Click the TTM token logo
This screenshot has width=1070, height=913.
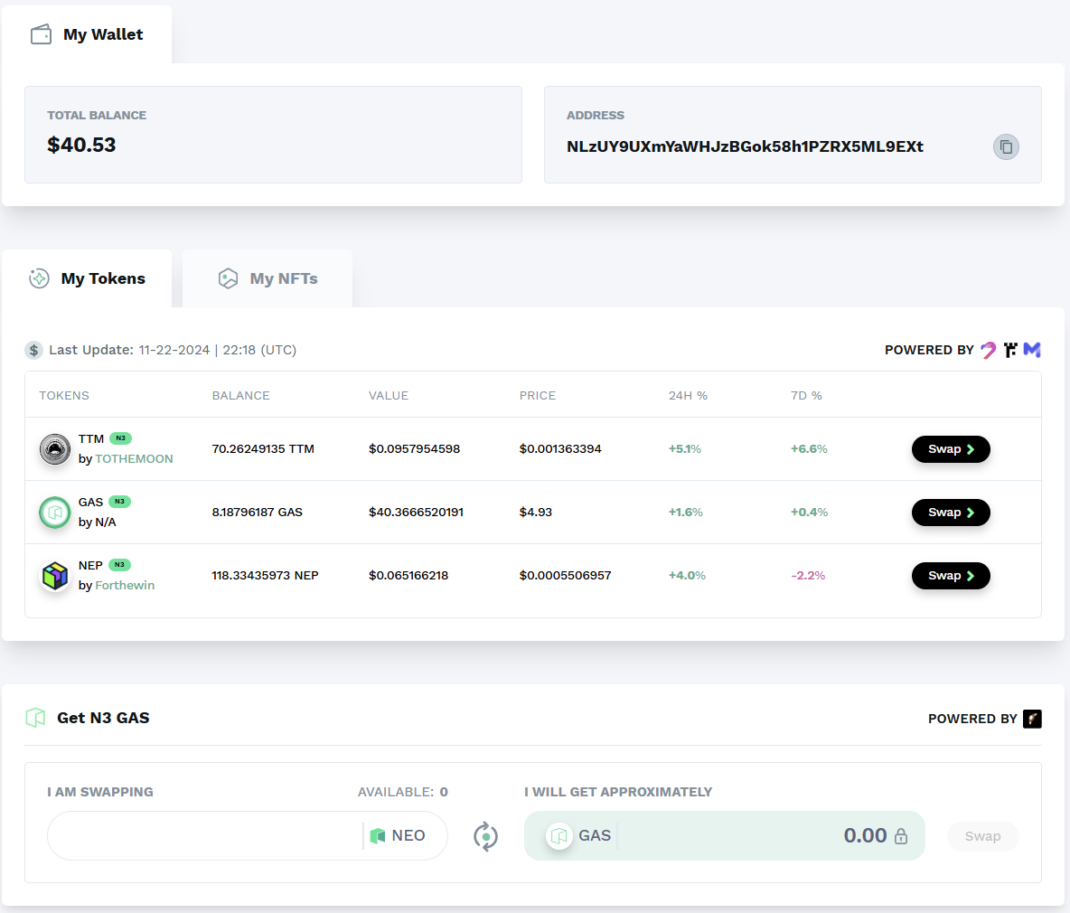coord(55,449)
